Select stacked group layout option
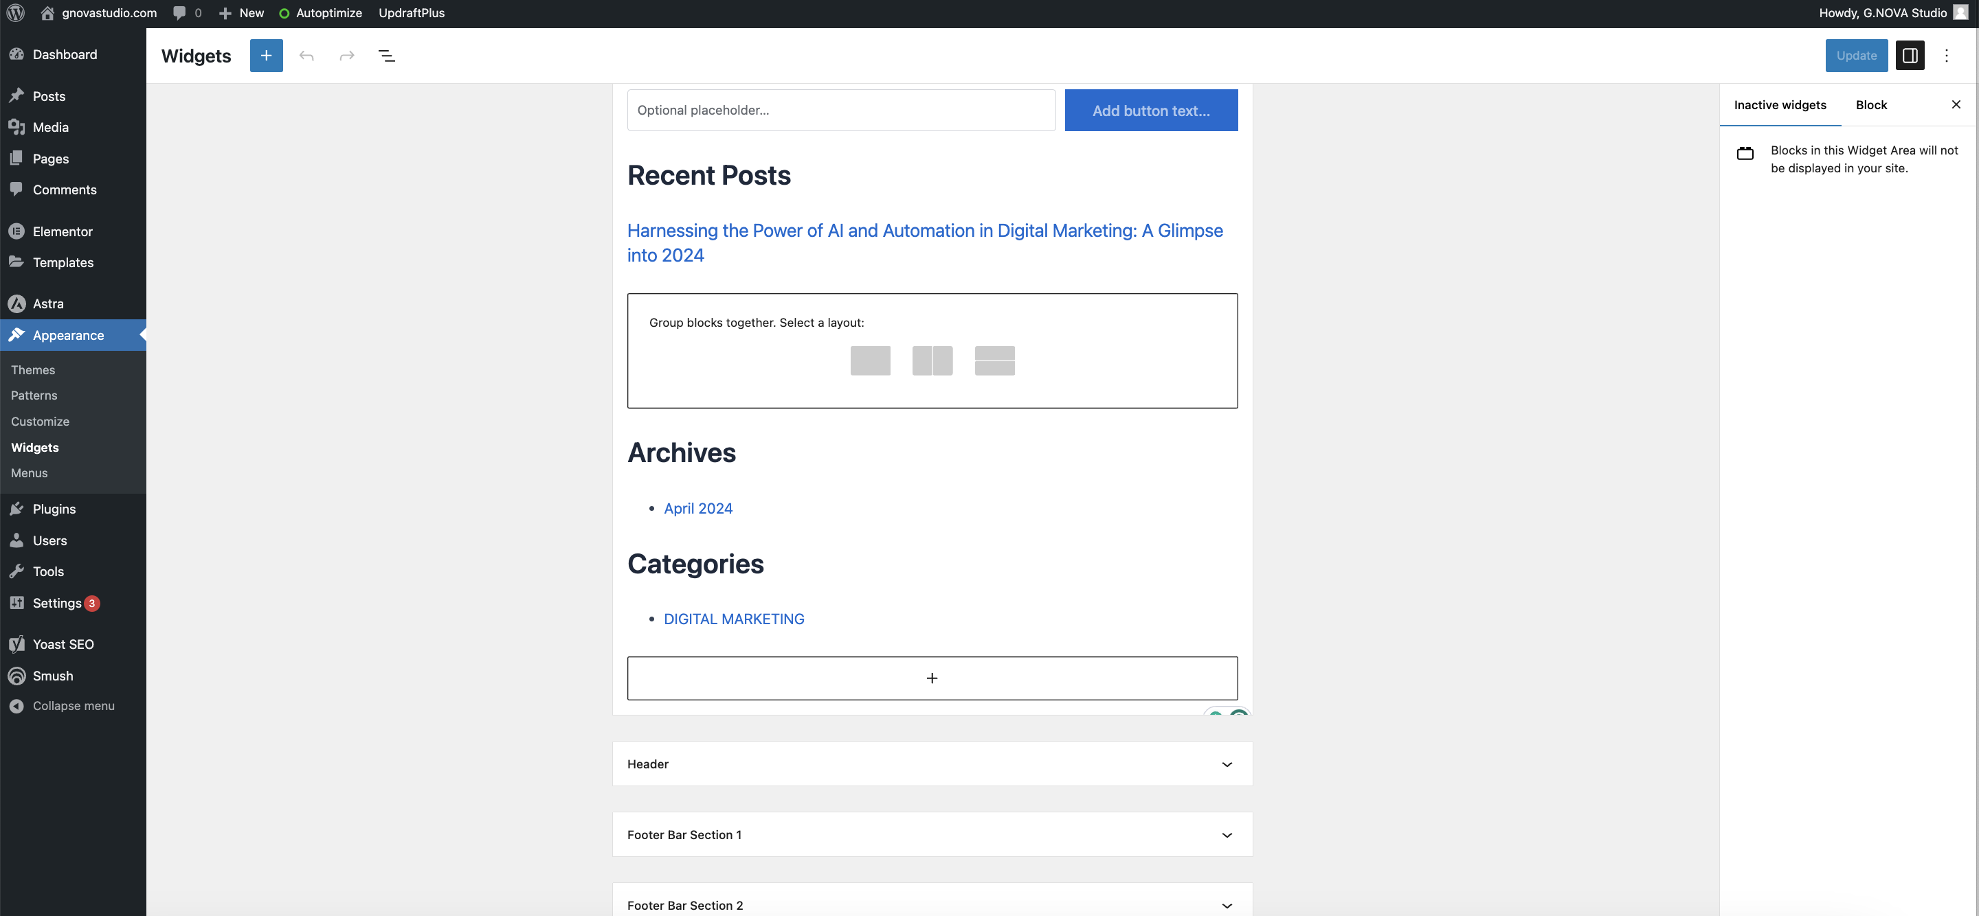 (x=994, y=360)
